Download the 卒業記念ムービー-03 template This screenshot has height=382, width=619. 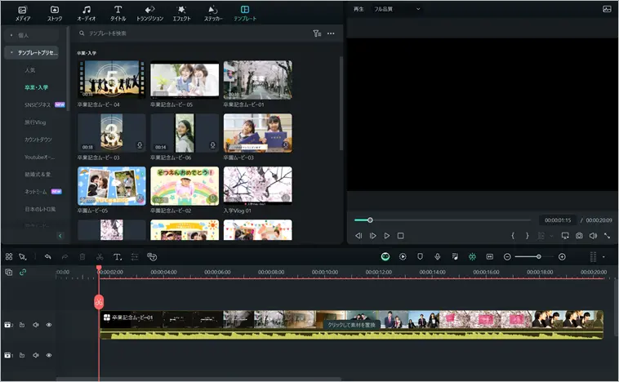click(140, 145)
